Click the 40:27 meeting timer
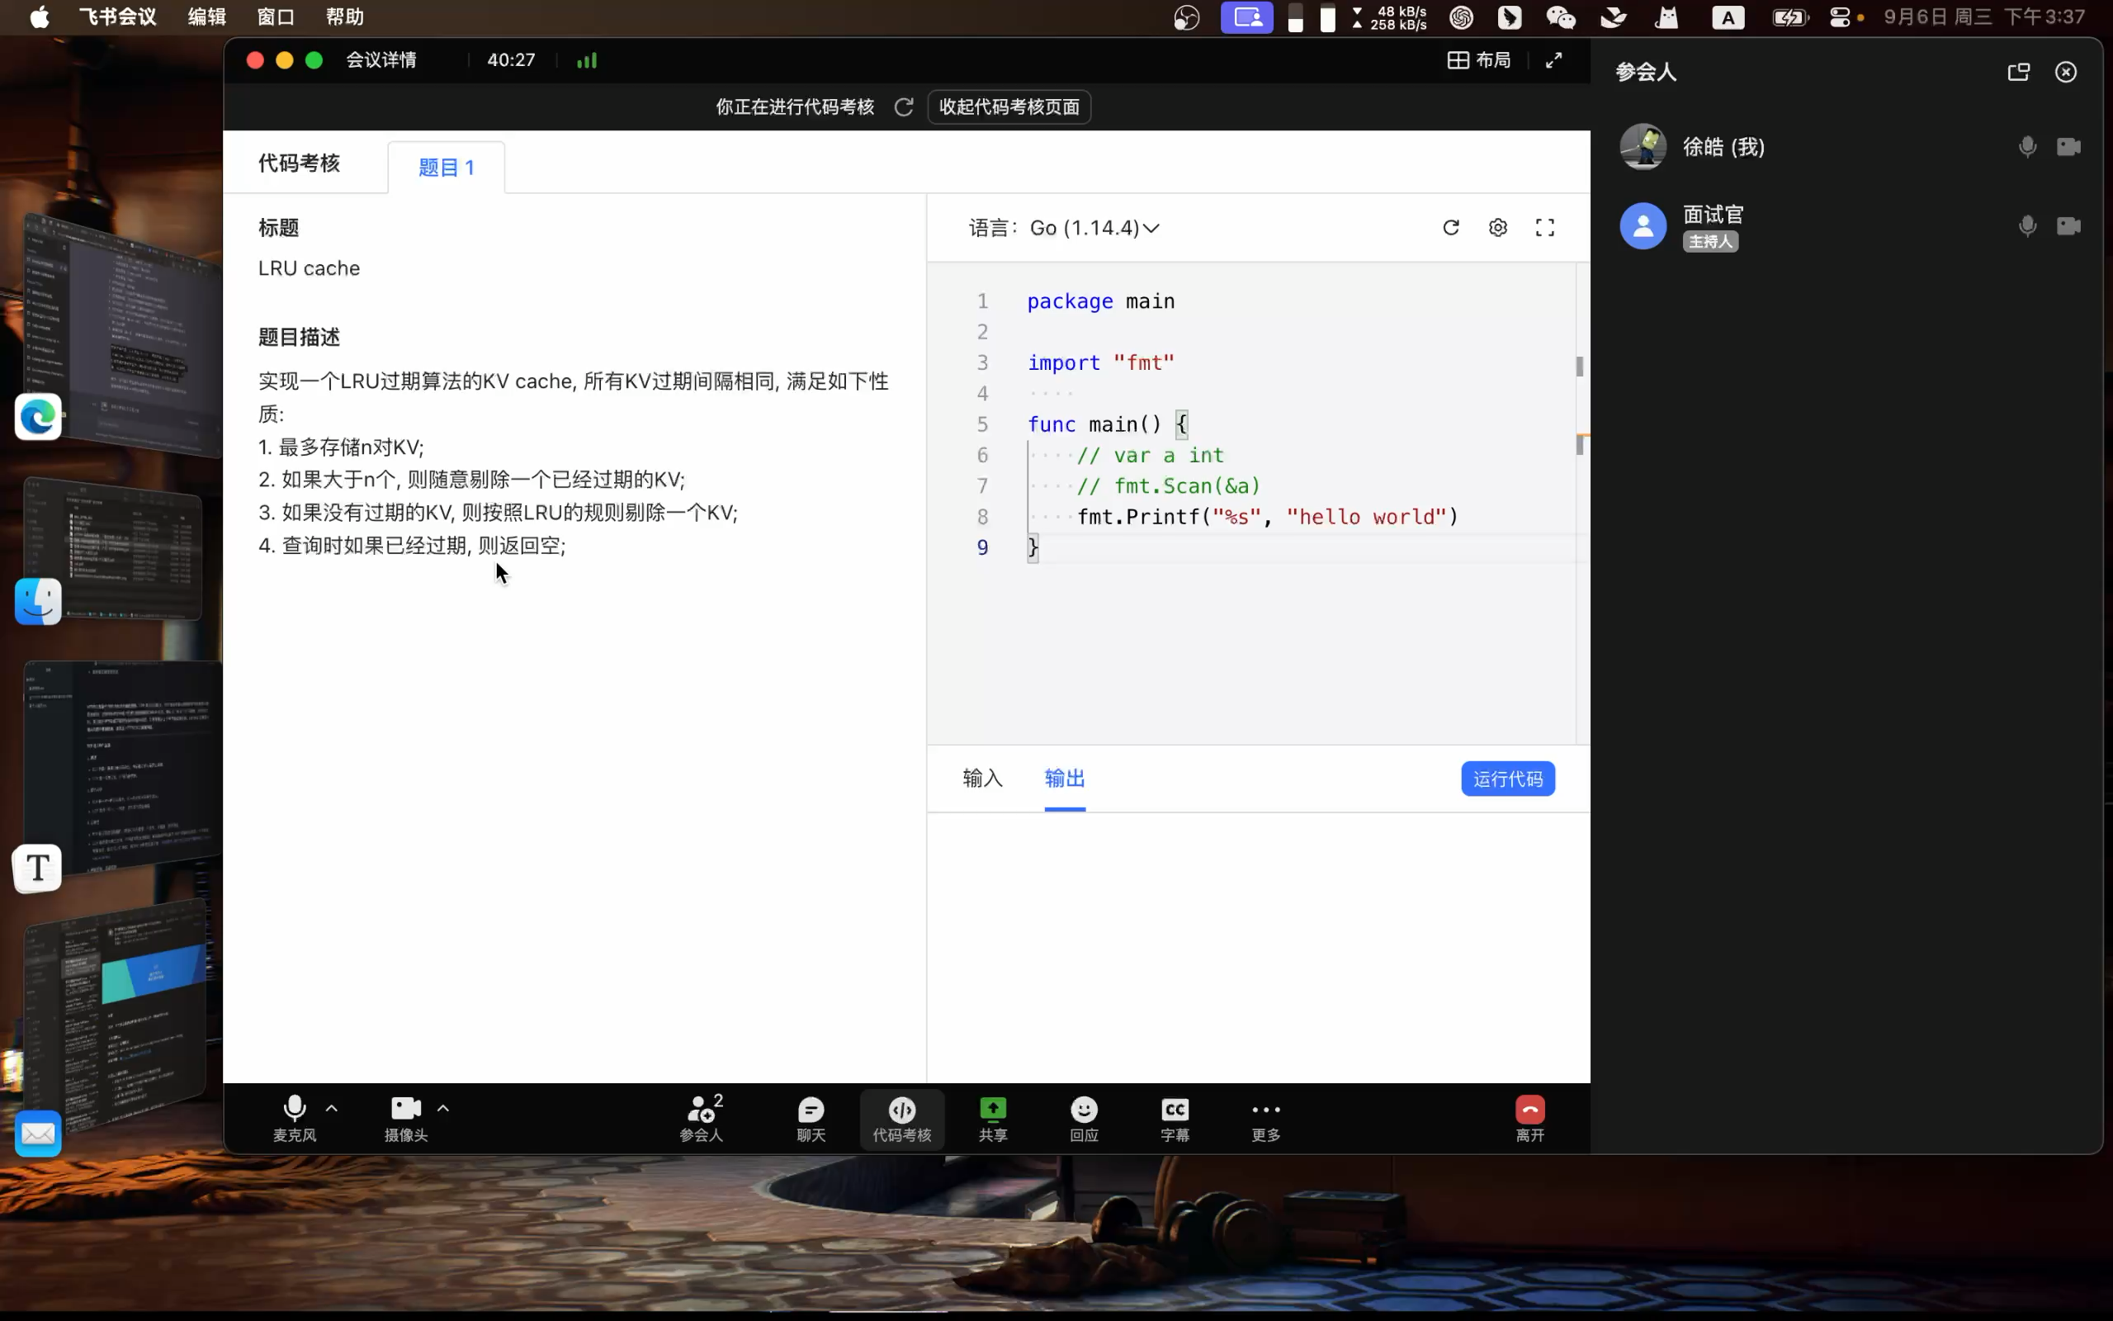This screenshot has width=2113, height=1321. coord(511,60)
